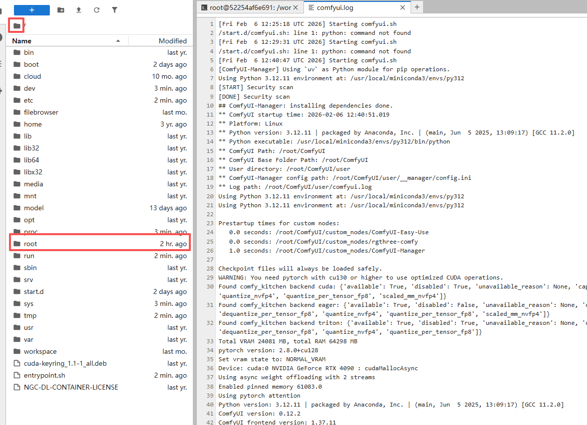Click the NGC-DL-CONTAINER-LICENSE file icon
587x425 pixels.
[x=16, y=387]
